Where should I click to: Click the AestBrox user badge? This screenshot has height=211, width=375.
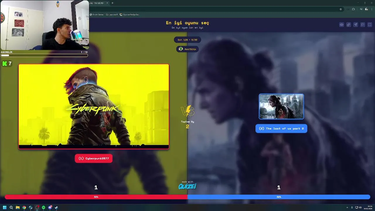click(x=187, y=49)
